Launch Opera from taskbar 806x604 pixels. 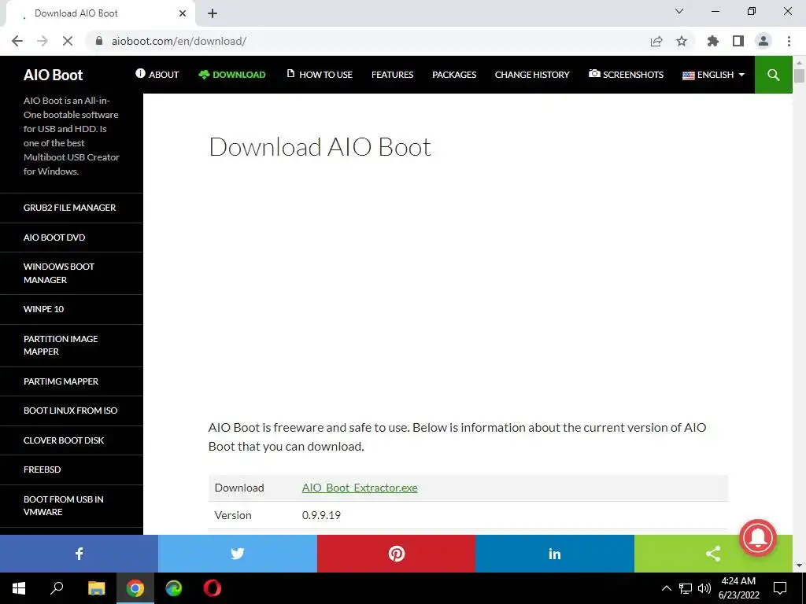pyautogui.click(x=213, y=588)
